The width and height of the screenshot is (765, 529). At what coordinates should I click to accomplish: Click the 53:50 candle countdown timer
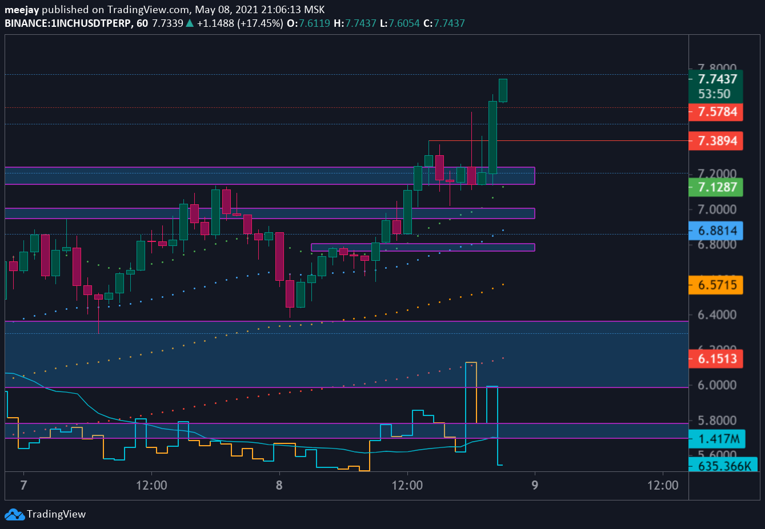click(x=714, y=94)
